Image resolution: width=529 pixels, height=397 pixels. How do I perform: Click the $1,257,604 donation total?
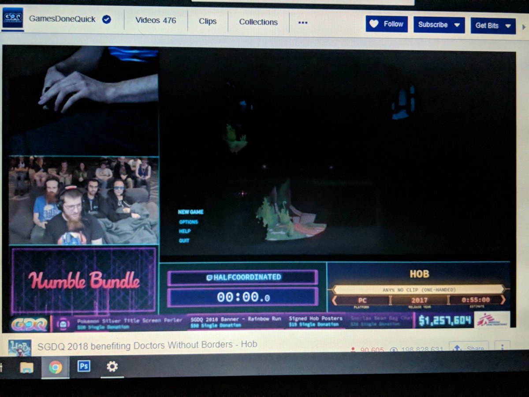[x=445, y=321]
